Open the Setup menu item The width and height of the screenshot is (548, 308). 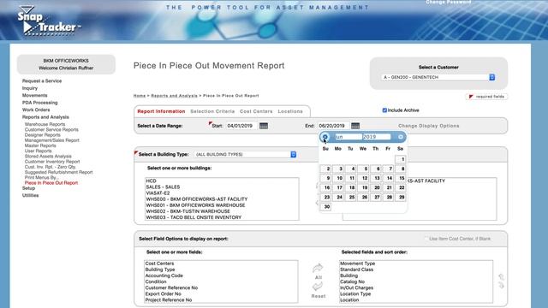click(28, 188)
